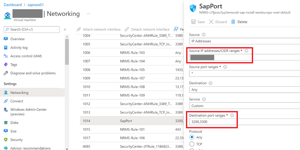Click the Discard X icon
The height and width of the screenshot is (150, 300).
tap(211, 22)
